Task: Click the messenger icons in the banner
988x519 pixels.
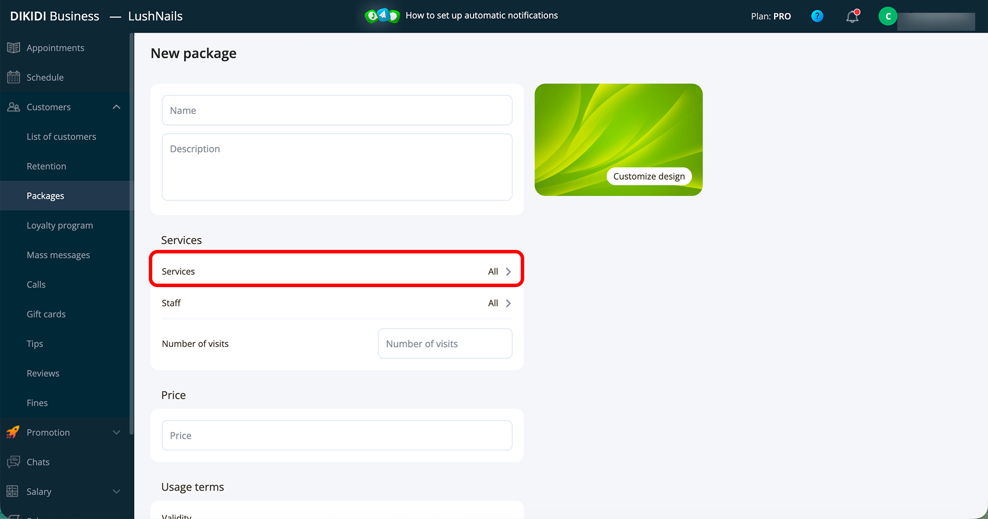Action: click(382, 16)
